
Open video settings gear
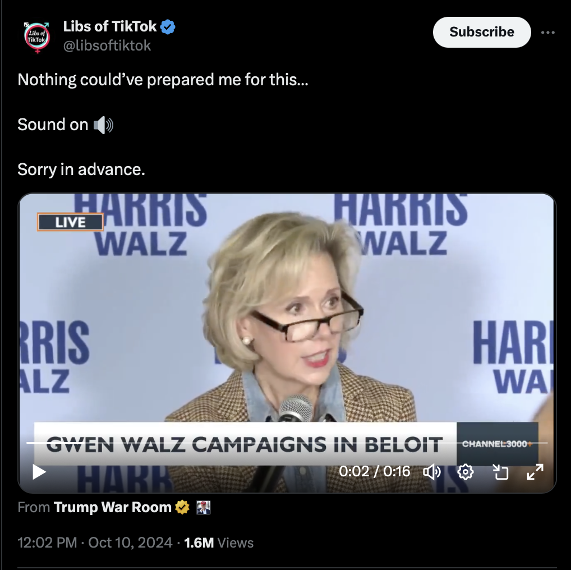[x=466, y=472]
